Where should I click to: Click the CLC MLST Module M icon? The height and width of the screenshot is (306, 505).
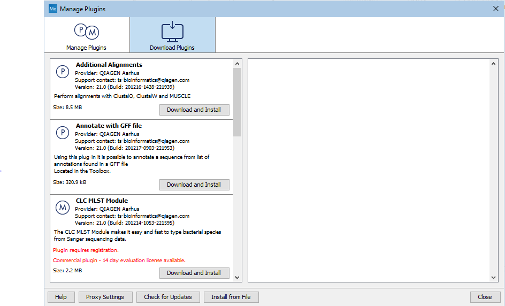pyautogui.click(x=63, y=208)
